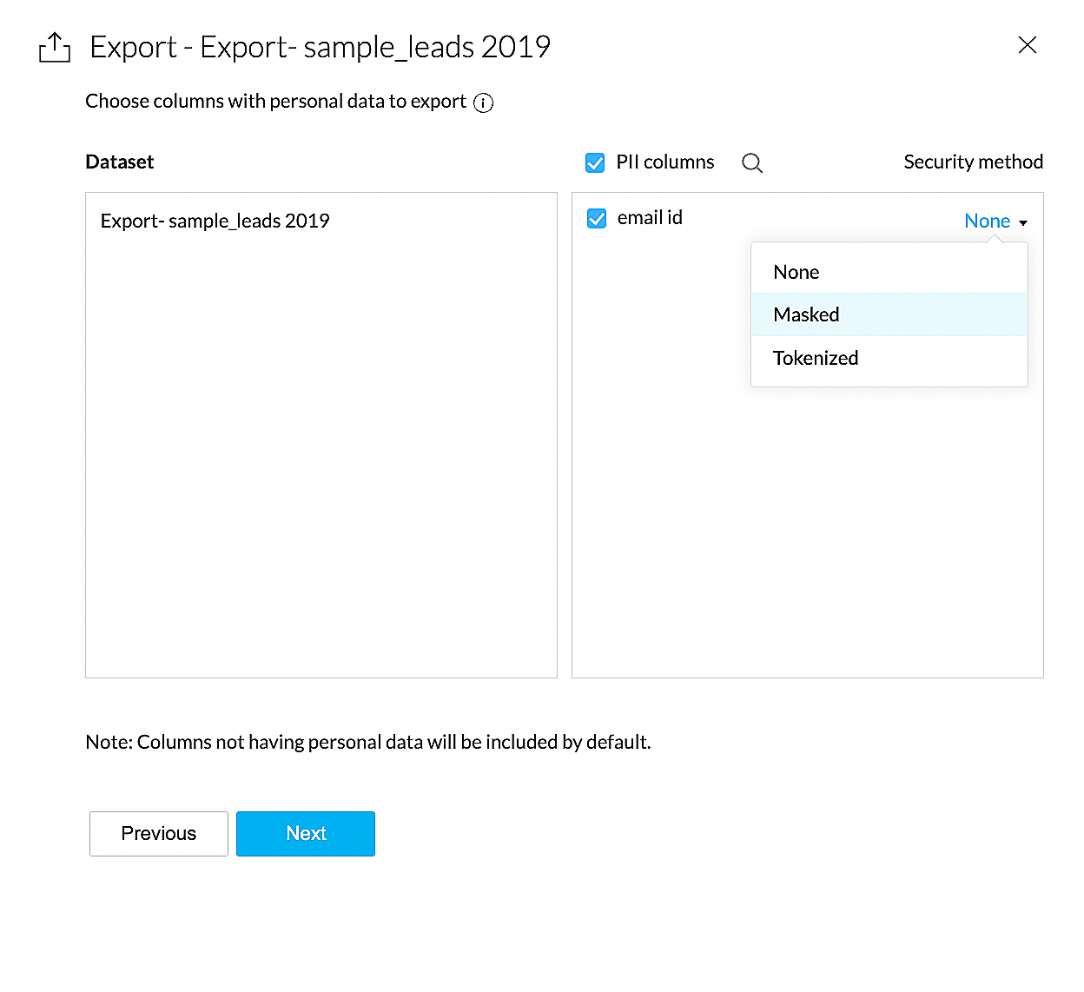Click the email id column label
1084x992 pixels.
(650, 218)
